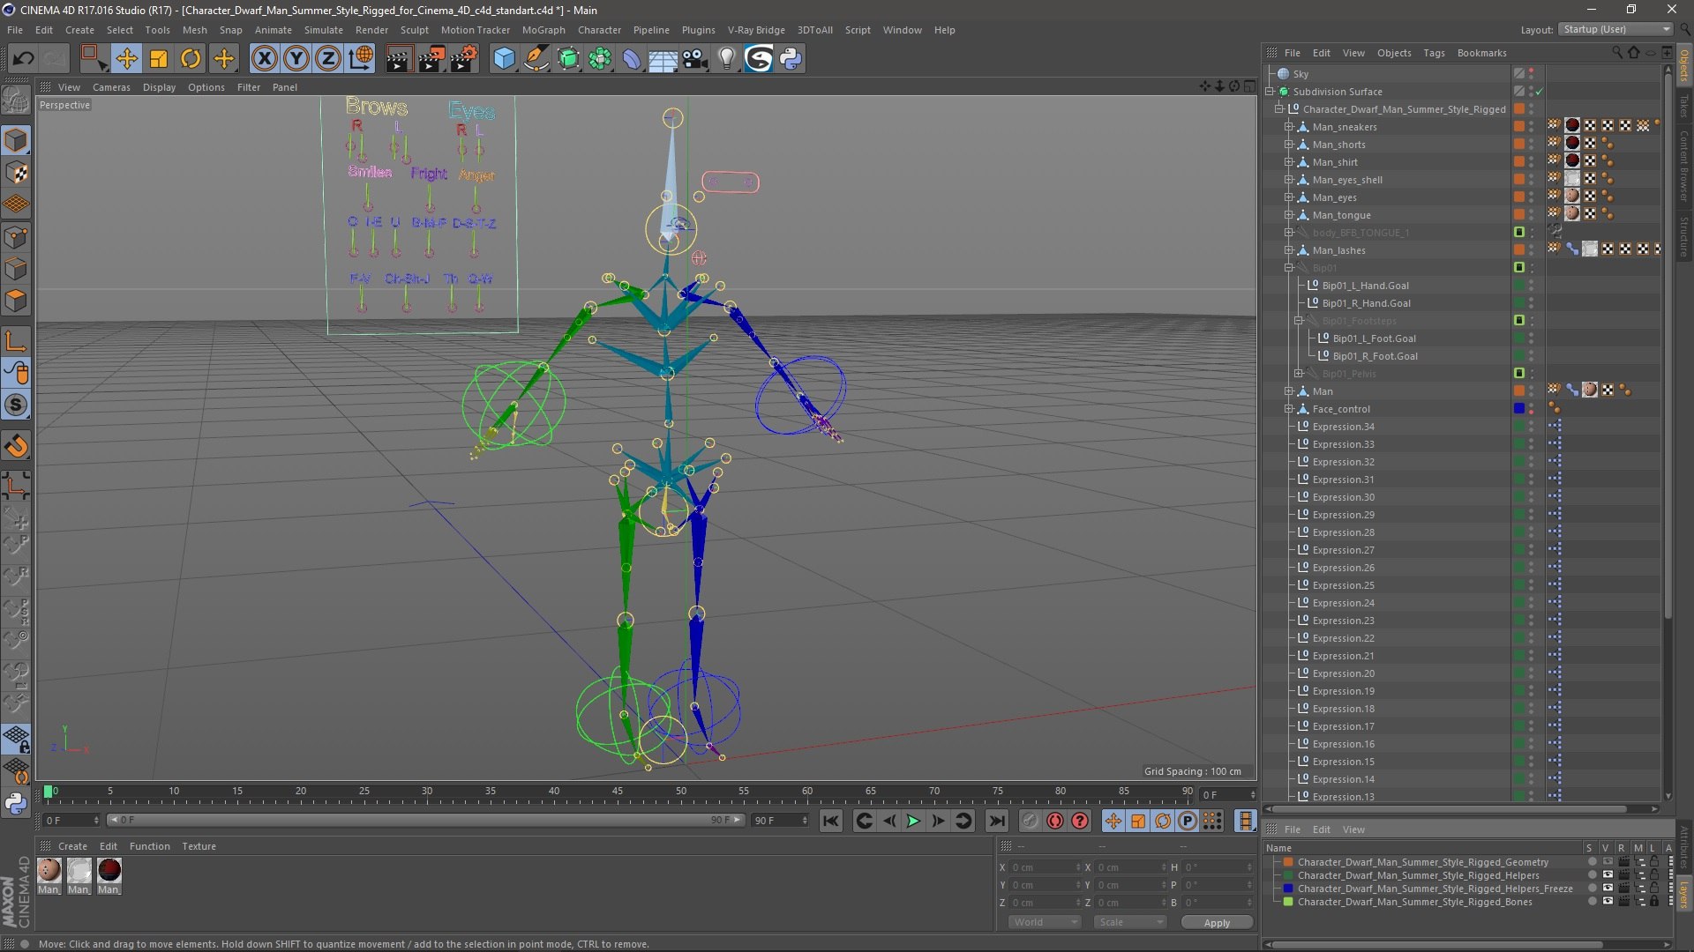The width and height of the screenshot is (1694, 952).
Task: Go to start of animation
Action: click(831, 821)
